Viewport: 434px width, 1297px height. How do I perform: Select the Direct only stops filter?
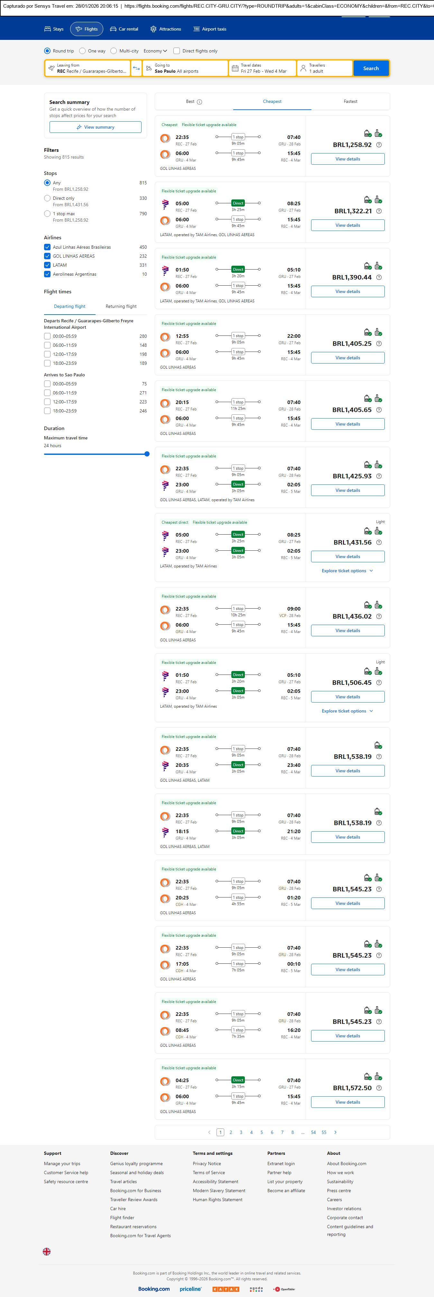(x=47, y=198)
